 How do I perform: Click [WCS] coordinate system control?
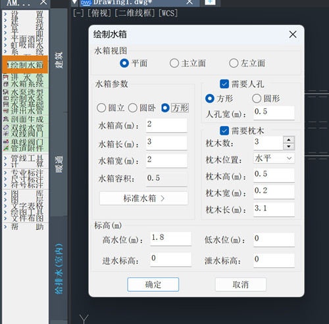[x=168, y=13]
